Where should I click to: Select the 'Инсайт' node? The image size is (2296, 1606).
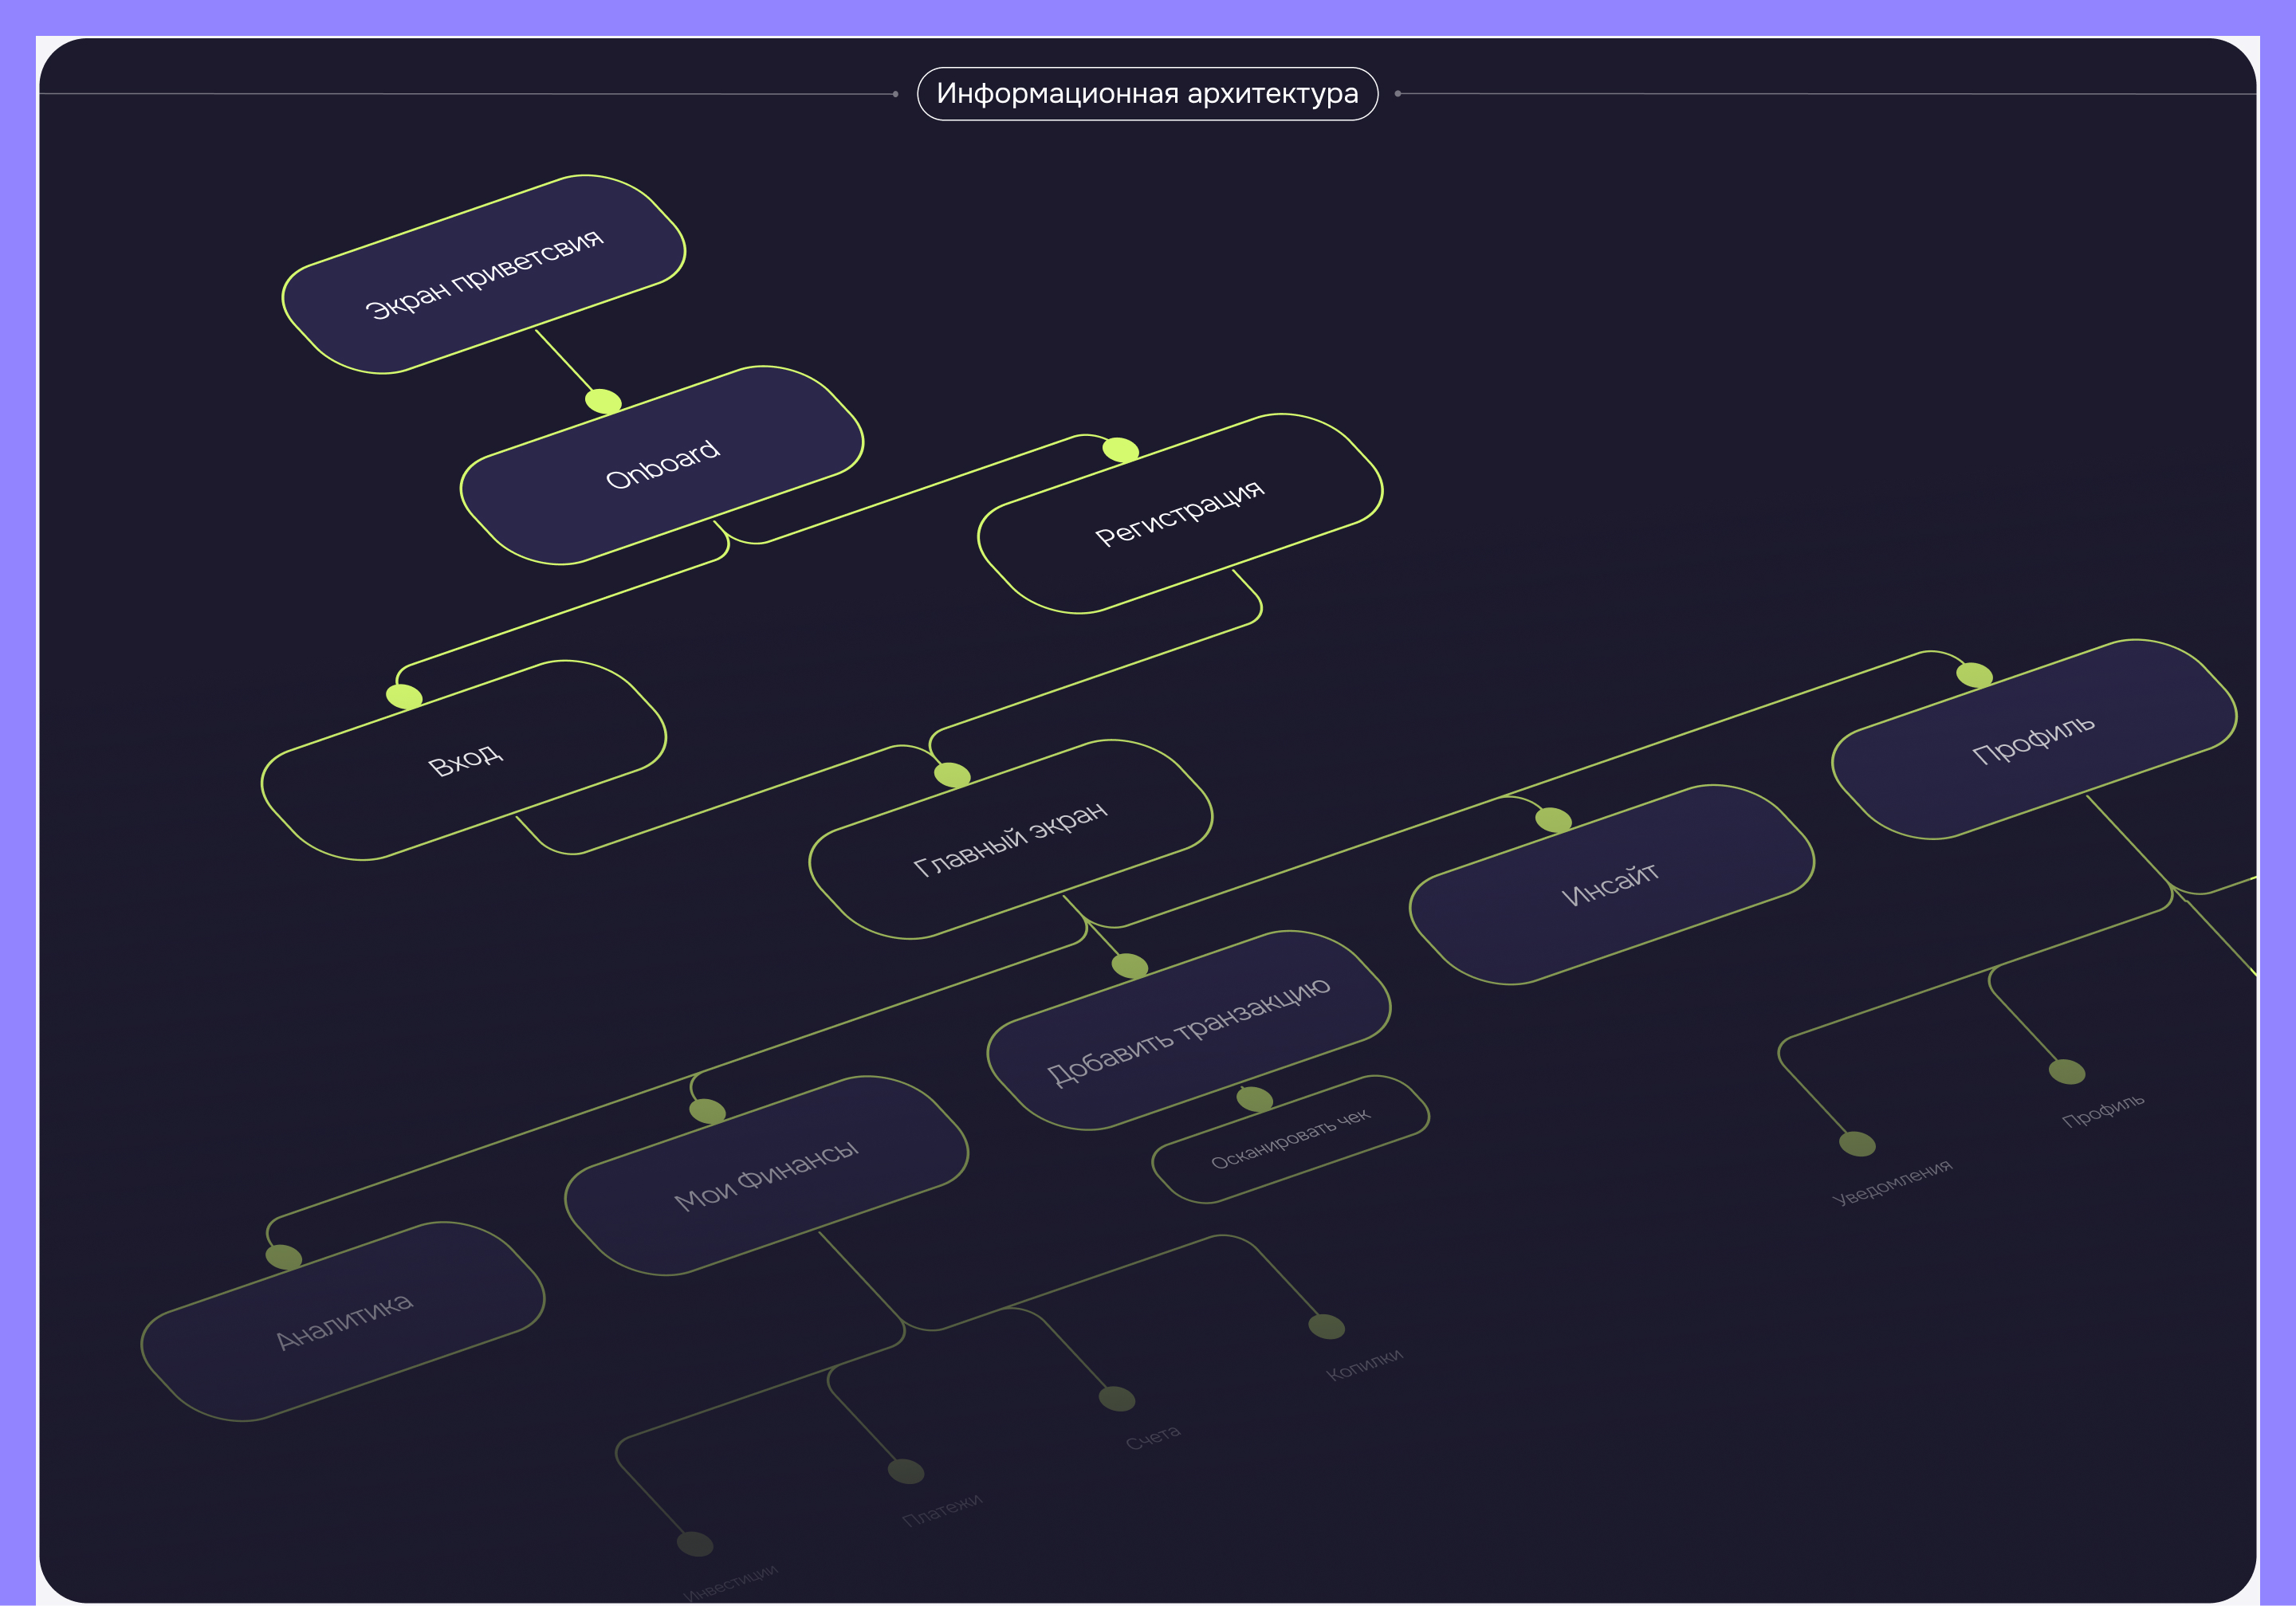coord(1611,885)
